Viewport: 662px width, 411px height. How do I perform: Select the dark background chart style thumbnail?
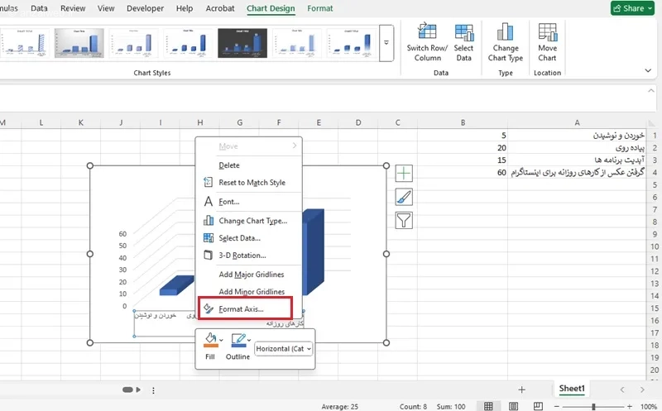[x=241, y=42]
